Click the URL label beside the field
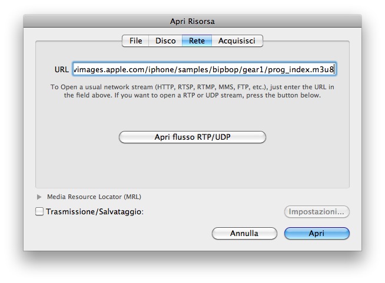Screen dimensions: 385x283 61,70
